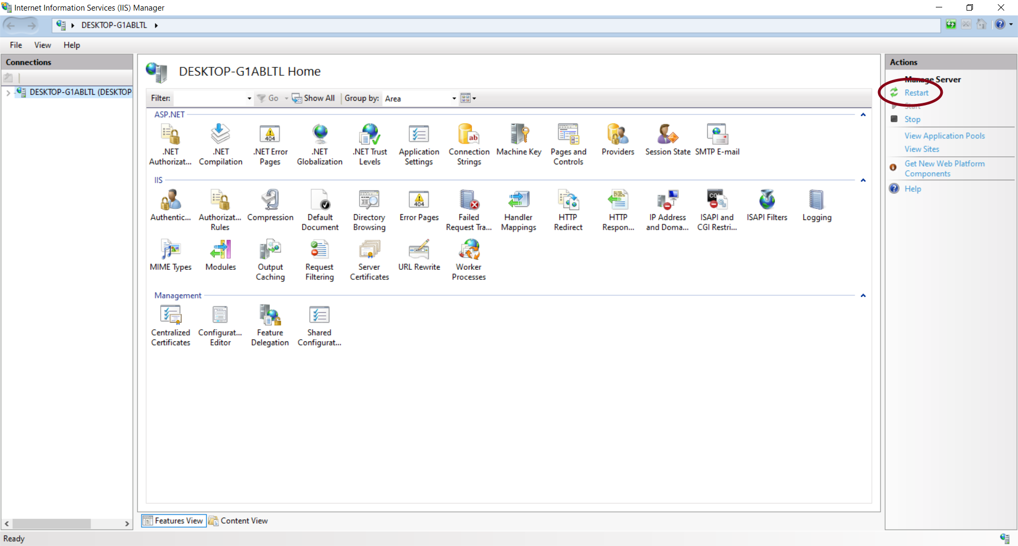
Task: Collapse the IIS group section
Action: [863, 181]
